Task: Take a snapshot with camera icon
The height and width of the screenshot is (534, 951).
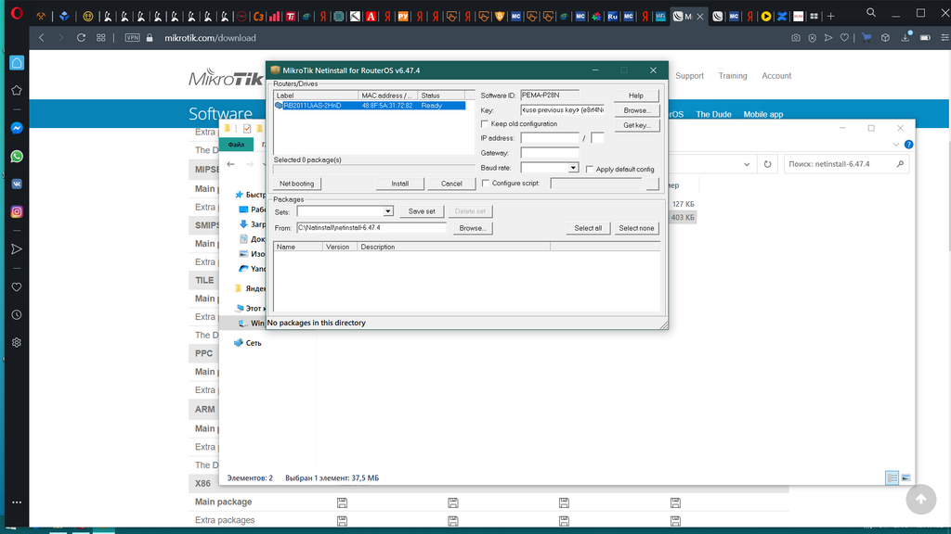Action: point(796,37)
